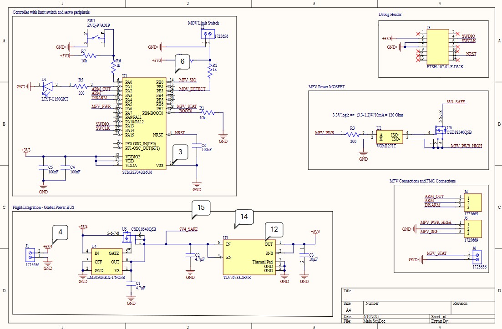Click the GND symbol below the VSS pin

(196, 184)
